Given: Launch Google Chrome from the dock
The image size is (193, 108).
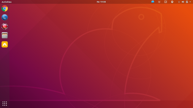Looking at the screenshot, I should click(5, 8).
